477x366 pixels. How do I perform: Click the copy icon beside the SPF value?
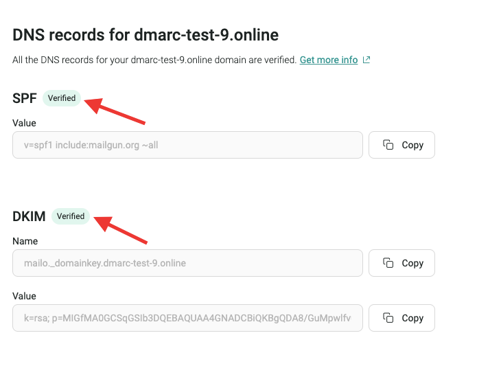(x=388, y=145)
